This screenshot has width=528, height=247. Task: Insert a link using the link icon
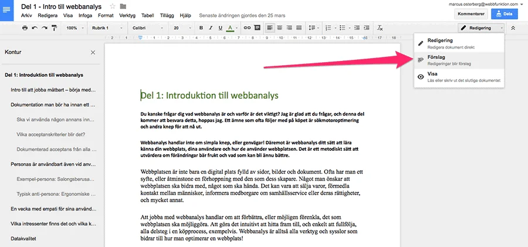coord(247,28)
